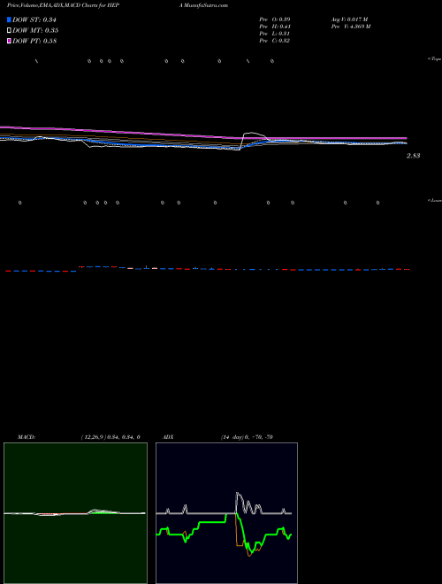Click the chart title for HEP
This screenshot has width=442, height=584.
(x=63, y=5)
